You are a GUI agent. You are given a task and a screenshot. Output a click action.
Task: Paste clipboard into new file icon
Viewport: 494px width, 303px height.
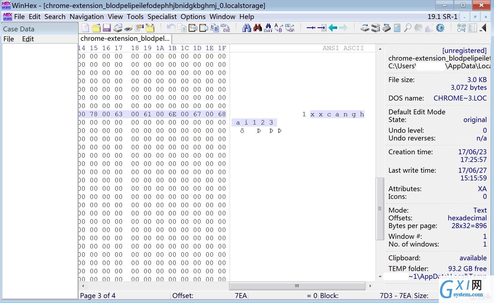203,28
